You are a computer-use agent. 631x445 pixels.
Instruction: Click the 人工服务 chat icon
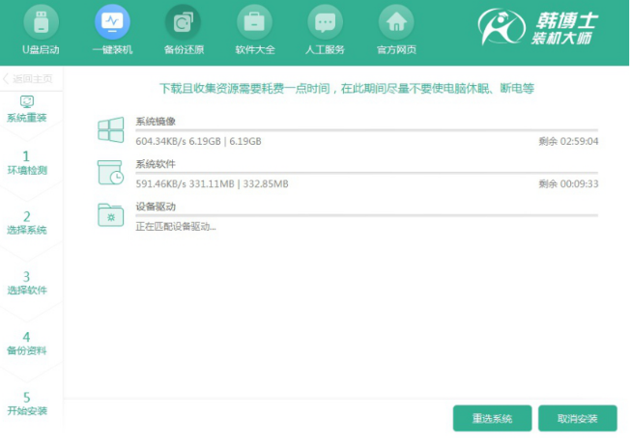[325, 21]
